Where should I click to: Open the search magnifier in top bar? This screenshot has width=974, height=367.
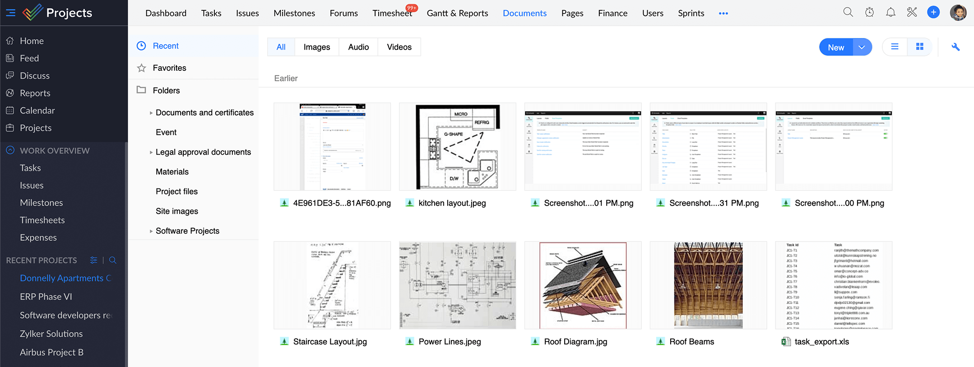[848, 13]
